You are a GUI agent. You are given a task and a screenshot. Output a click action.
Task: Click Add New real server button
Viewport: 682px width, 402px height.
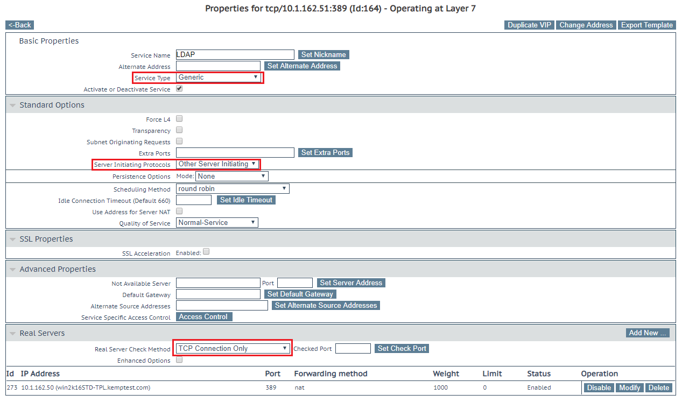tap(648, 333)
